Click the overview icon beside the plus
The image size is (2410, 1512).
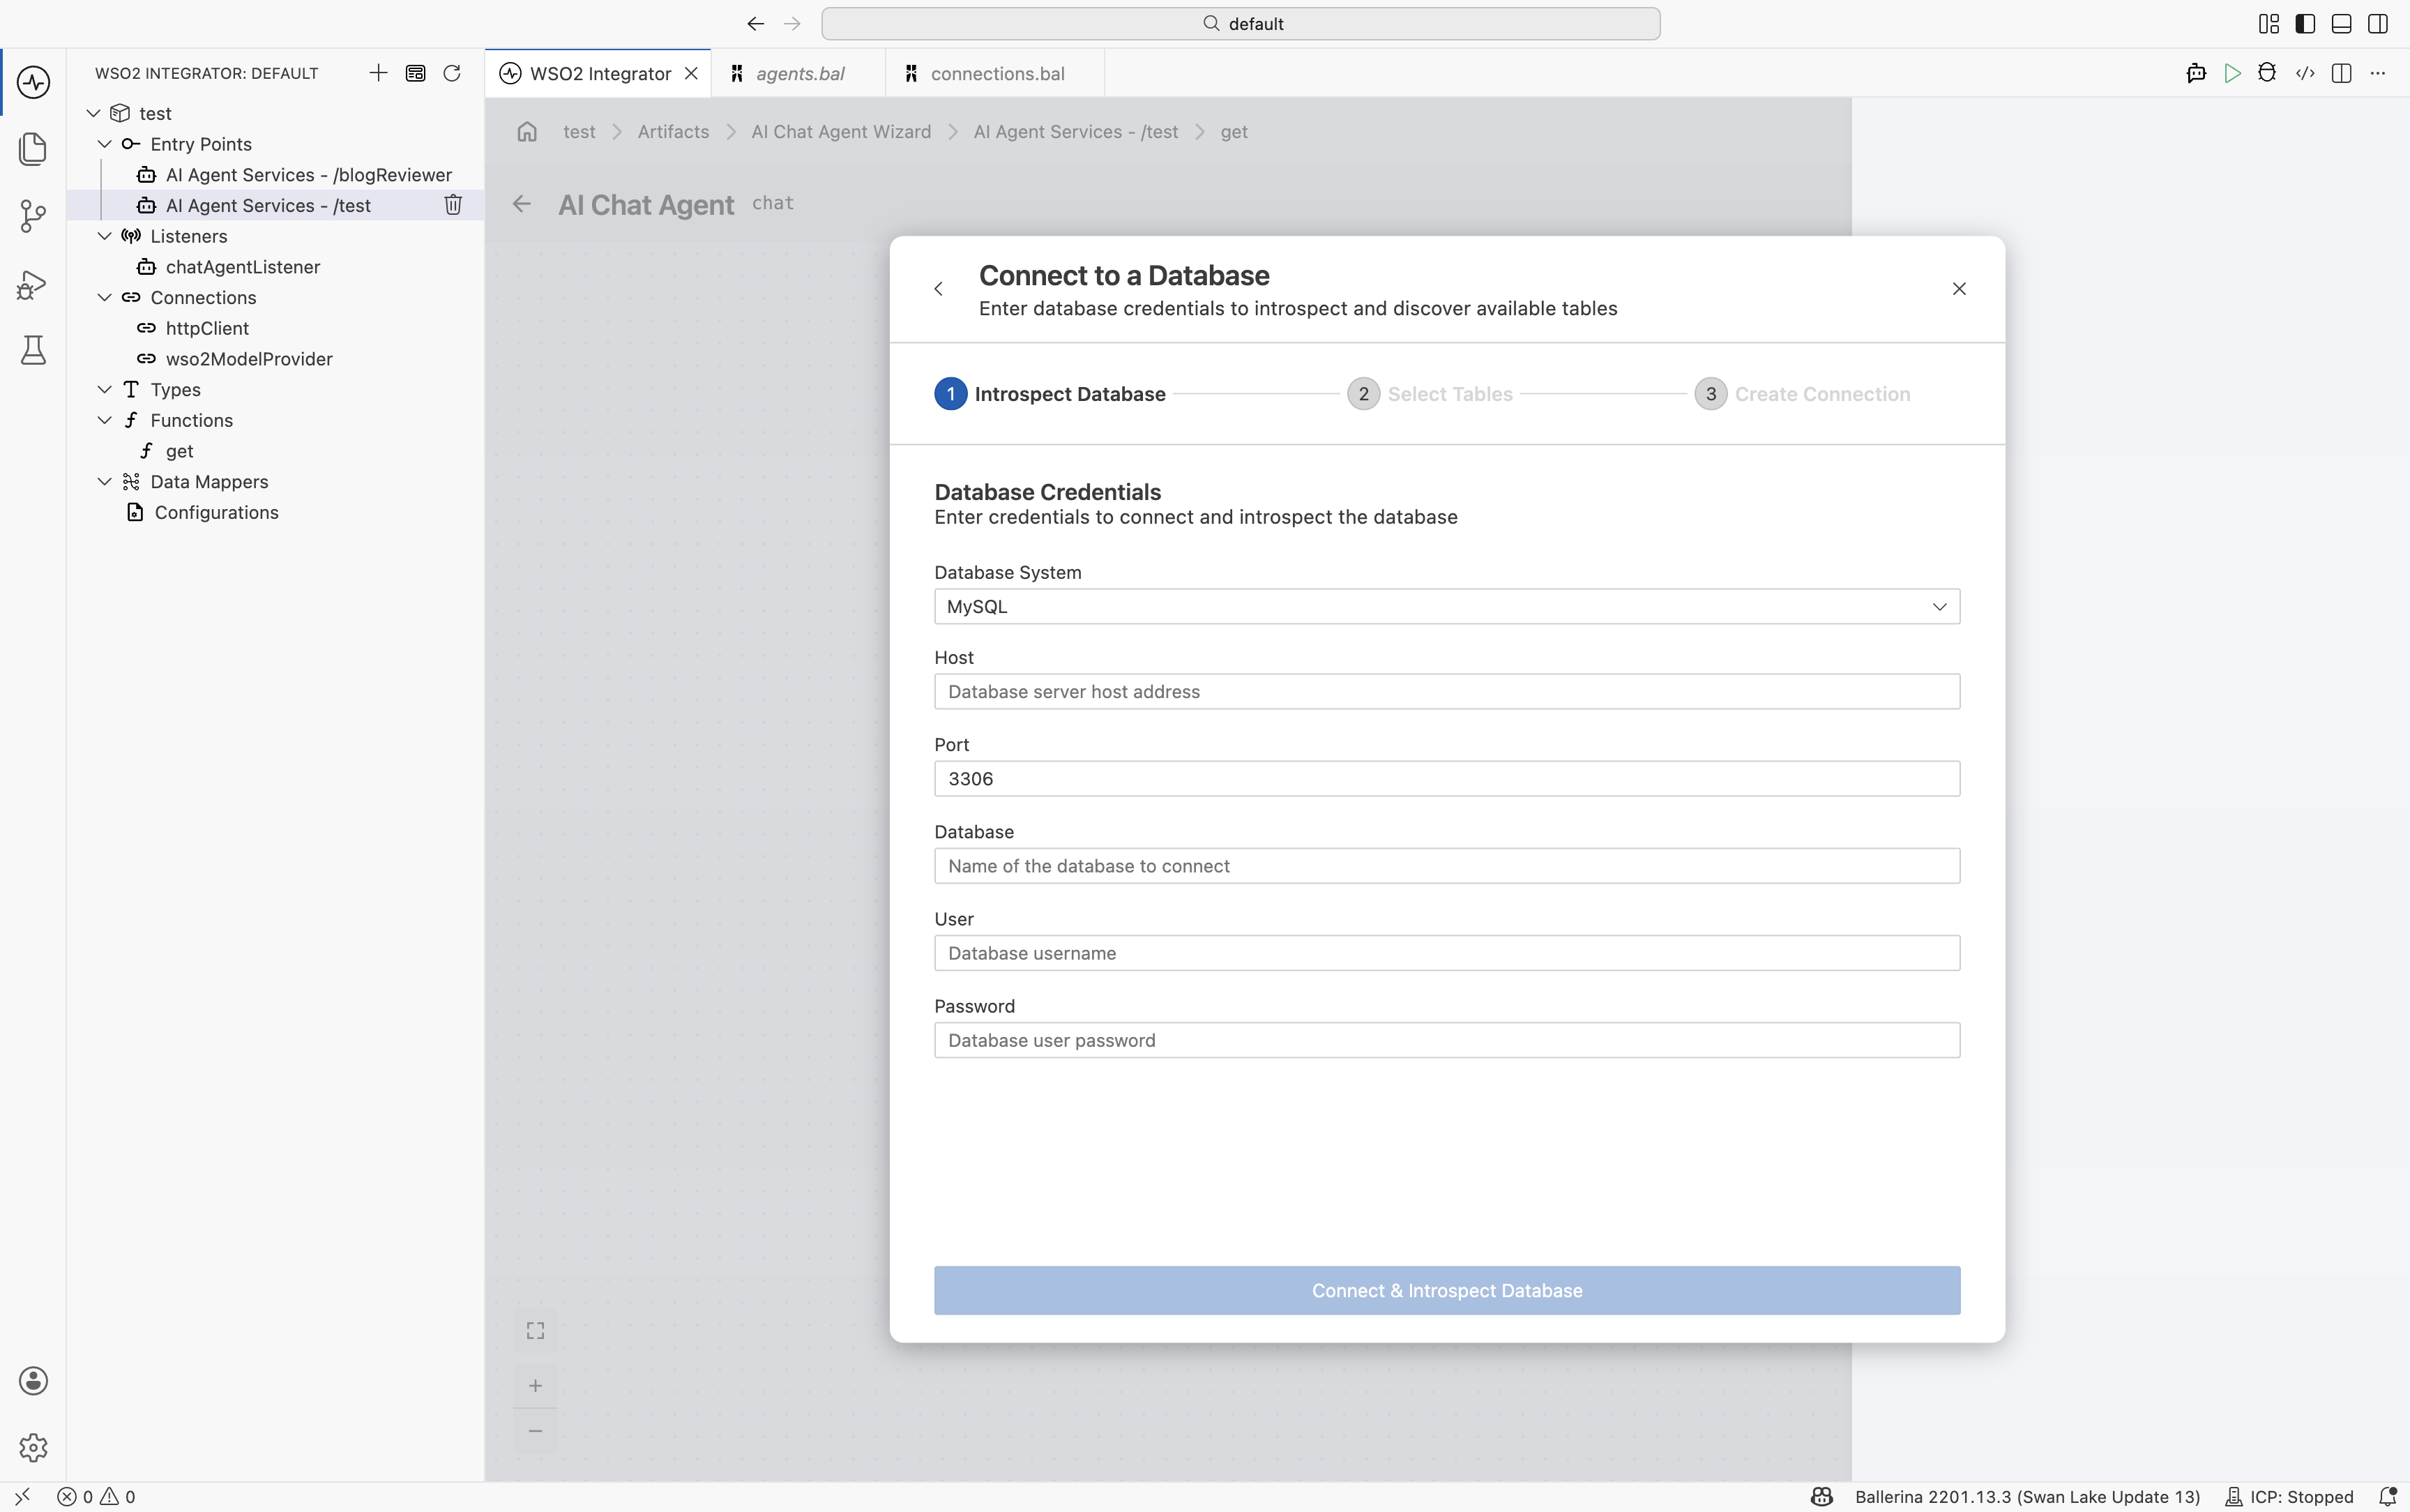coord(416,73)
